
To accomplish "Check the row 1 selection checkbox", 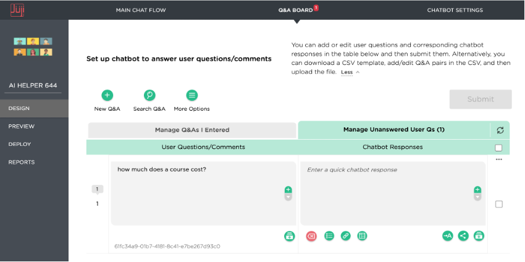I will pos(498,204).
